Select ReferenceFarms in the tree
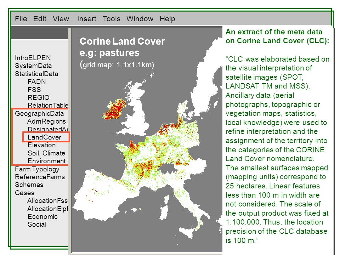 coord(40,177)
